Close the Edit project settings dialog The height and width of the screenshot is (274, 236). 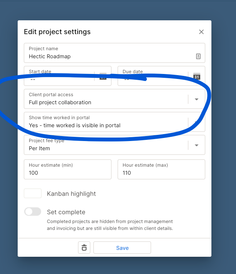coord(201,32)
